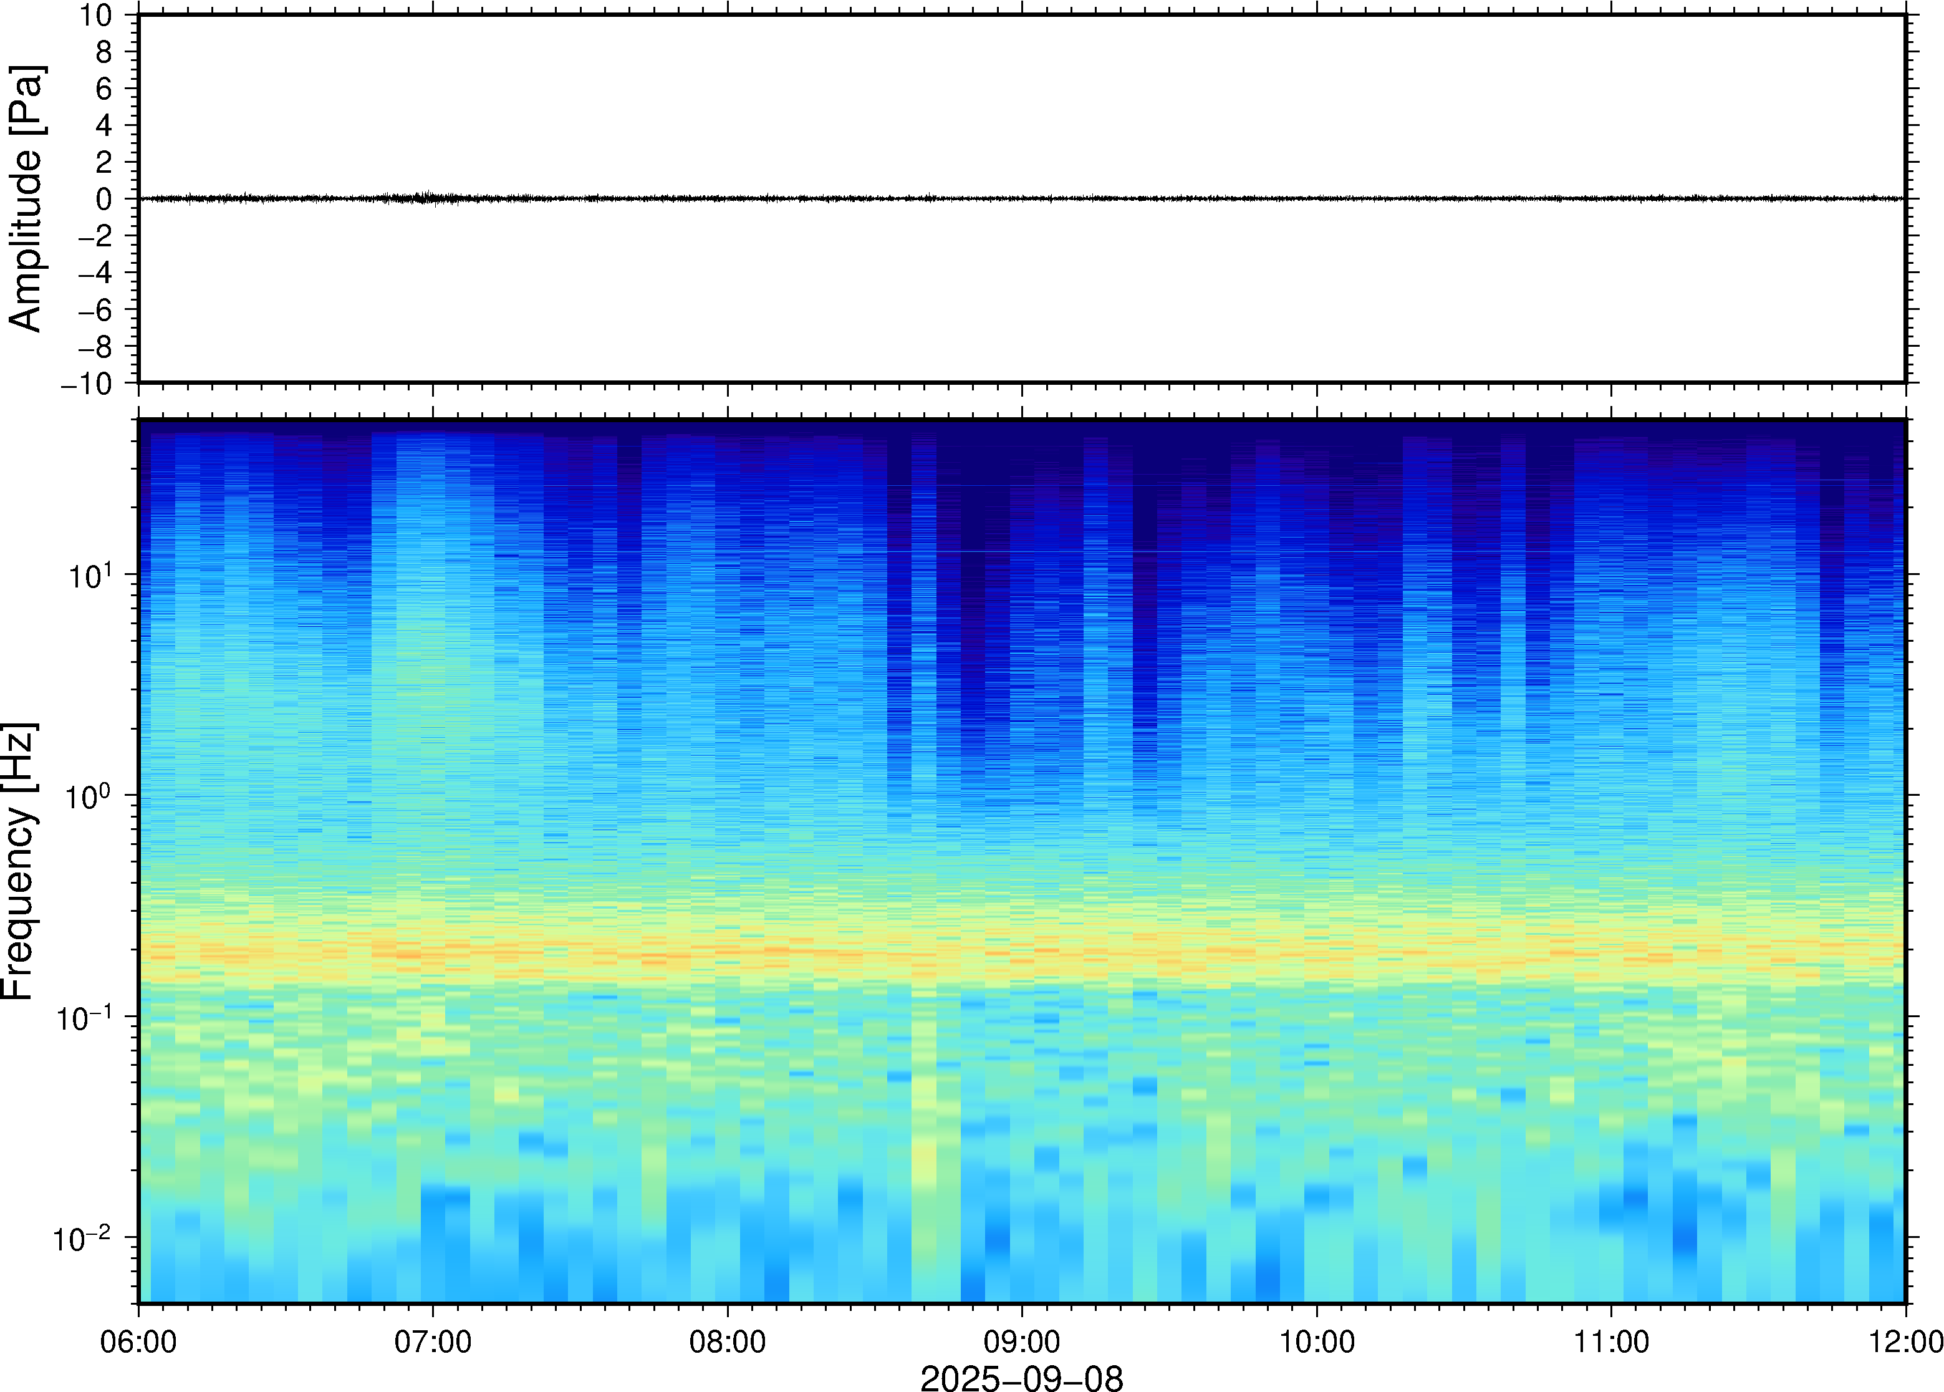The height and width of the screenshot is (1392, 1944).
Task: Select the 08:00 time tick label
Action: pyautogui.click(x=728, y=1341)
